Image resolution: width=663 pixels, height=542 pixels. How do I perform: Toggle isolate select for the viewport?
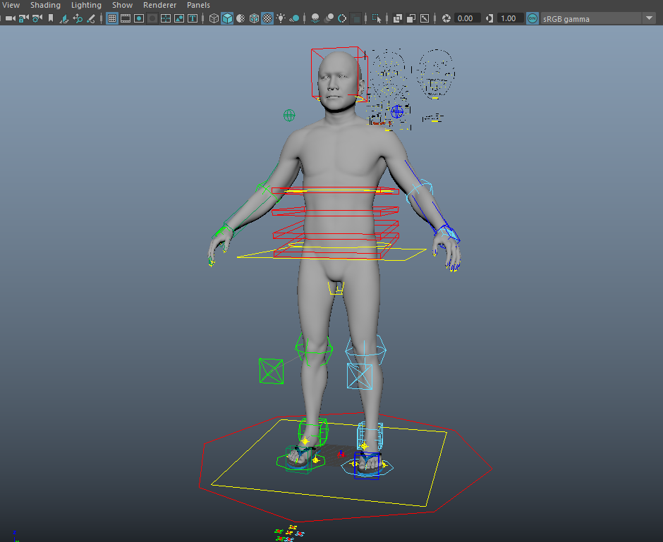pos(377,18)
